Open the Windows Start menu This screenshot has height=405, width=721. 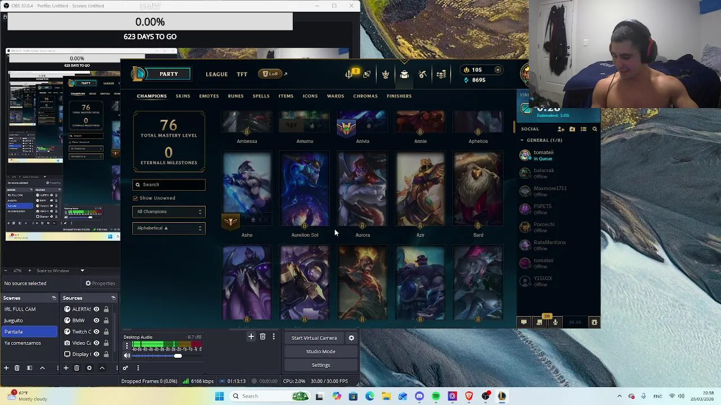219,396
